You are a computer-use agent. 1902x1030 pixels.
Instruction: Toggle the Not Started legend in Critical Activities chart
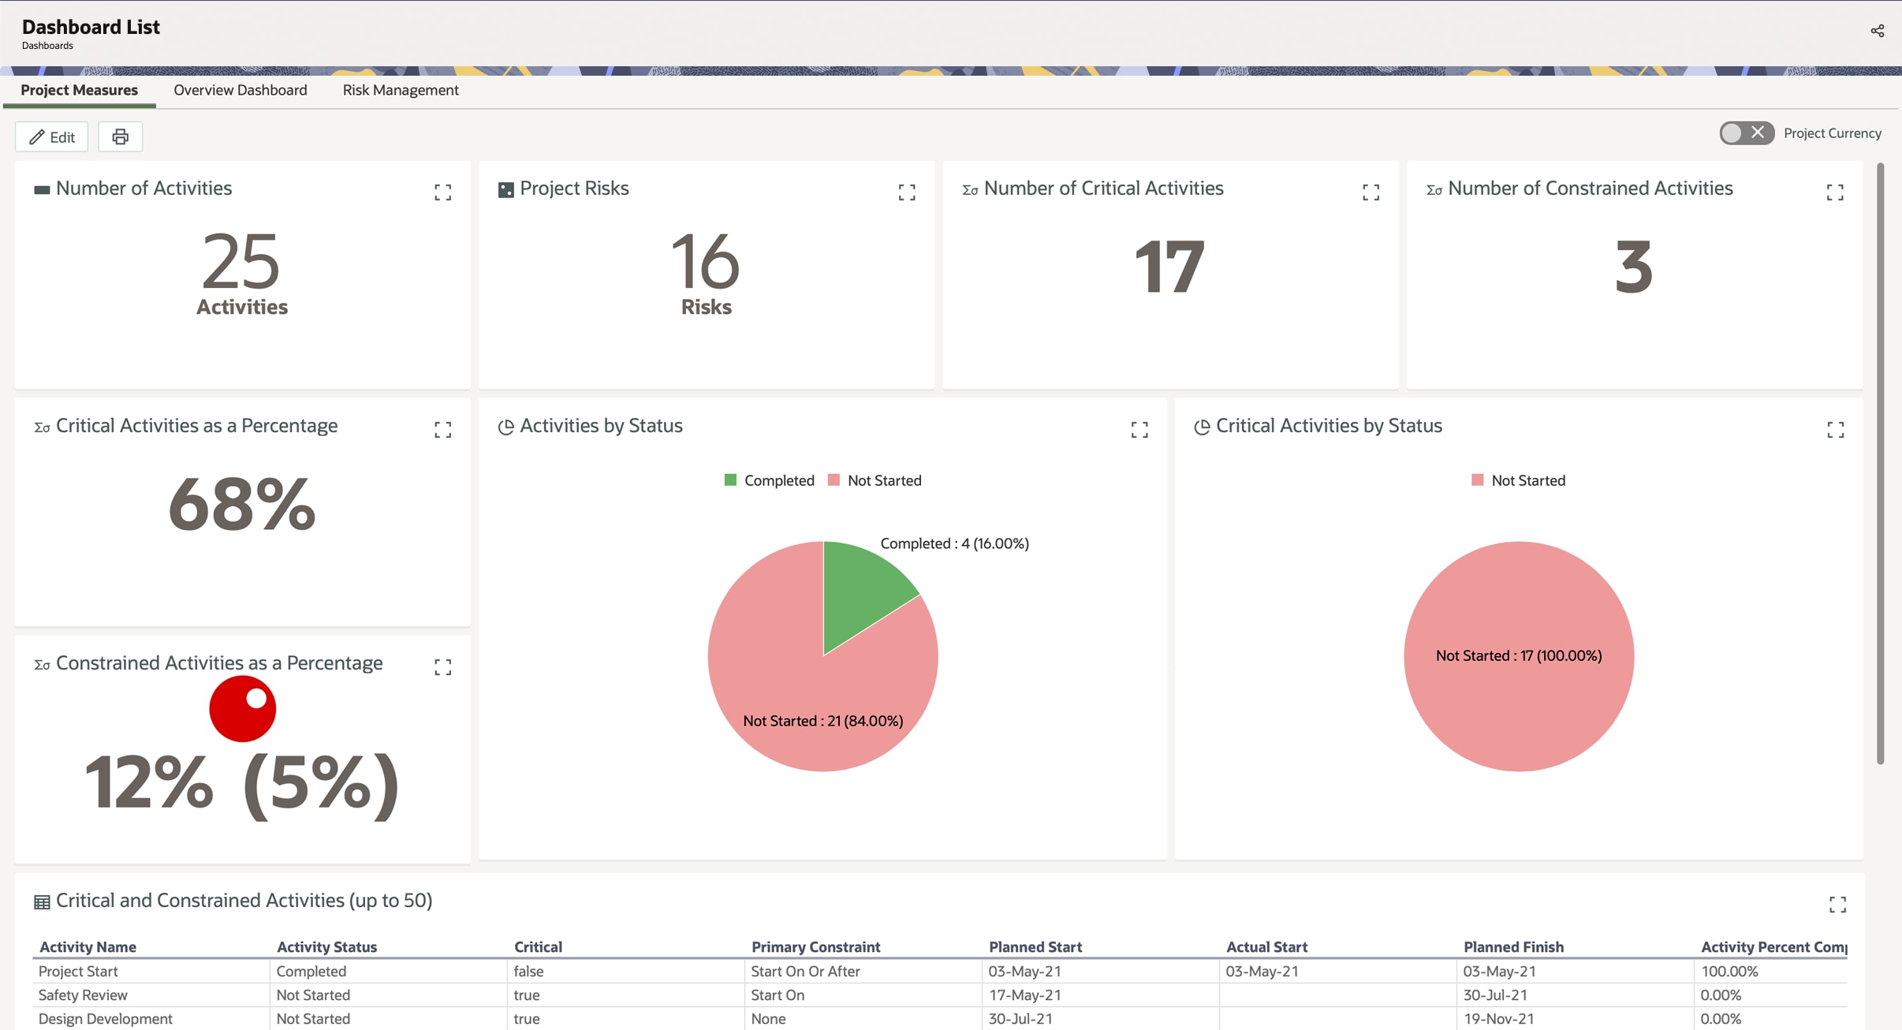pyautogui.click(x=1517, y=480)
